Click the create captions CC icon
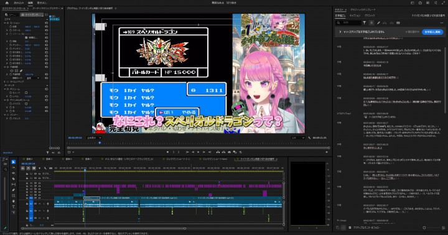Image resolution: width=448 pixels, height=235 pixels. point(398,22)
